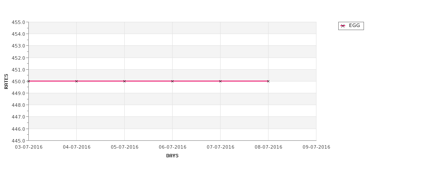Click the 455.0 y-axis label

click(18, 22)
